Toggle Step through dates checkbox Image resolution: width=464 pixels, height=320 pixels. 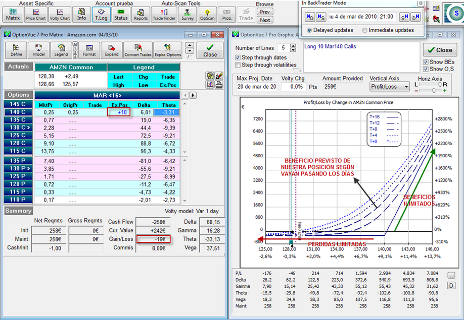(x=238, y=57)
